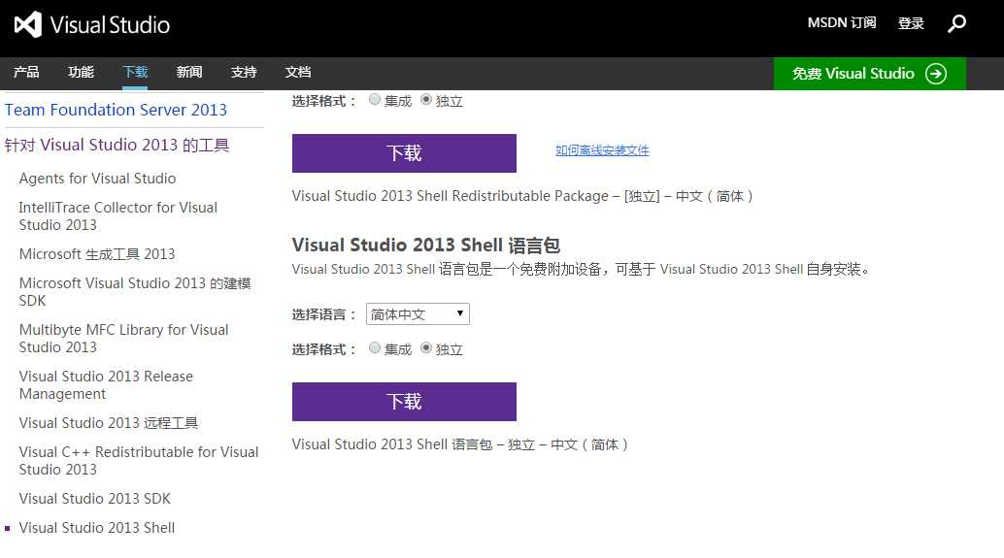Viewport: 1004px width, 558px height.
Task: Click the Visual Studio 2013 Shell 语言包 heading
Action: pos(426,246)
